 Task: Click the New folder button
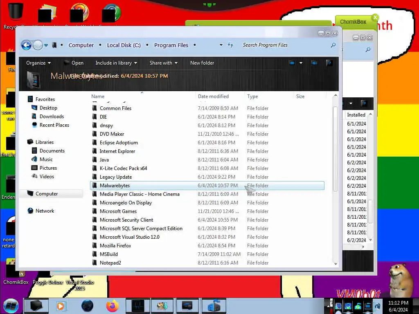202,63
